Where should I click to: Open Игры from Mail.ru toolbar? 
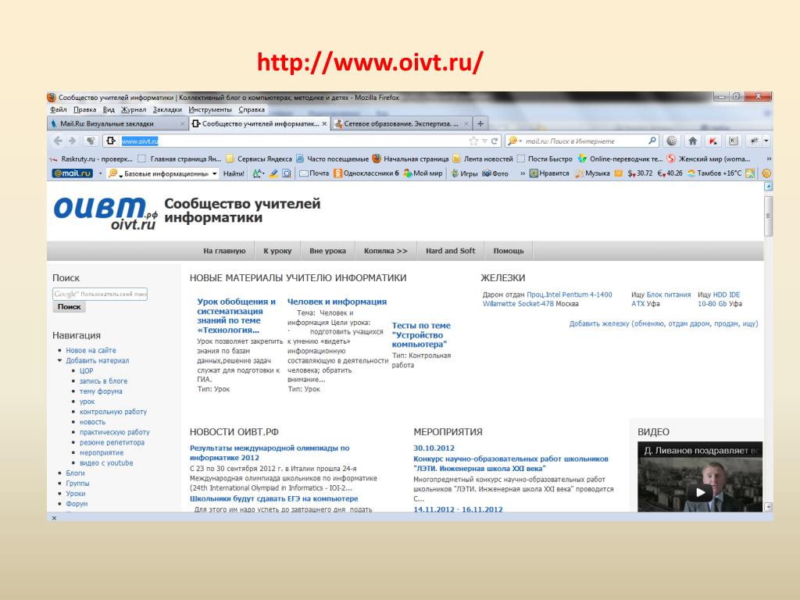(464, 173)
